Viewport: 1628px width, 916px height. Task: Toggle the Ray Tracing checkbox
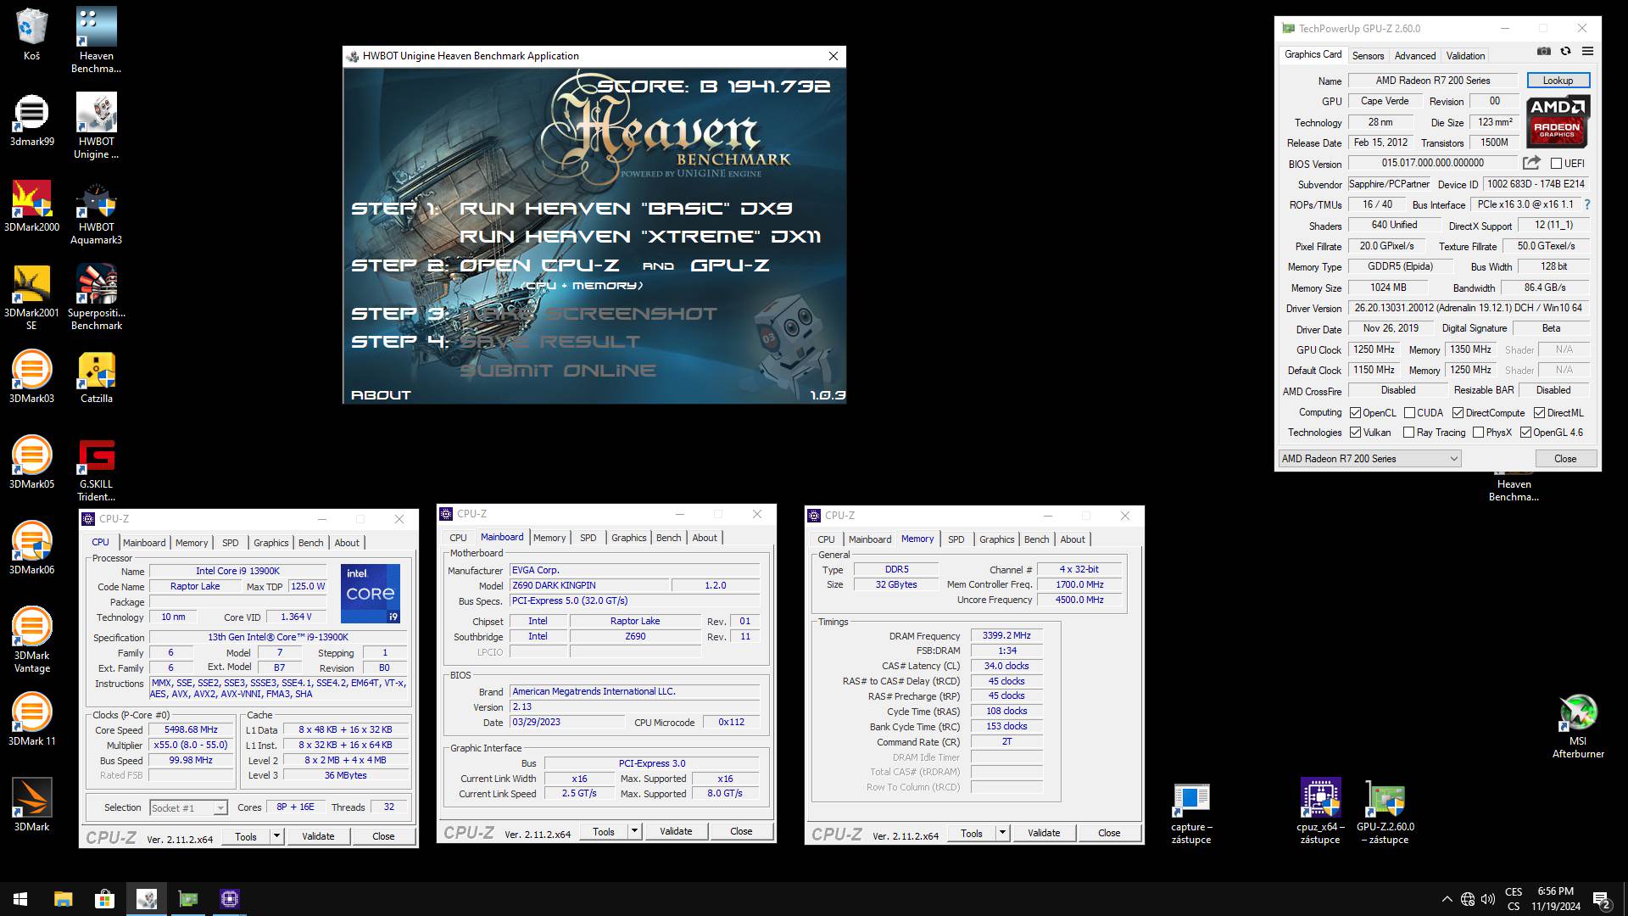[x=1409, y=433]
